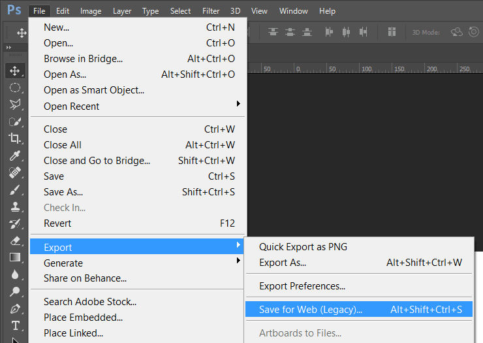Screen dimensions: 483x343
Task: Choose Save As... menu entry
Action: (137, 192)
